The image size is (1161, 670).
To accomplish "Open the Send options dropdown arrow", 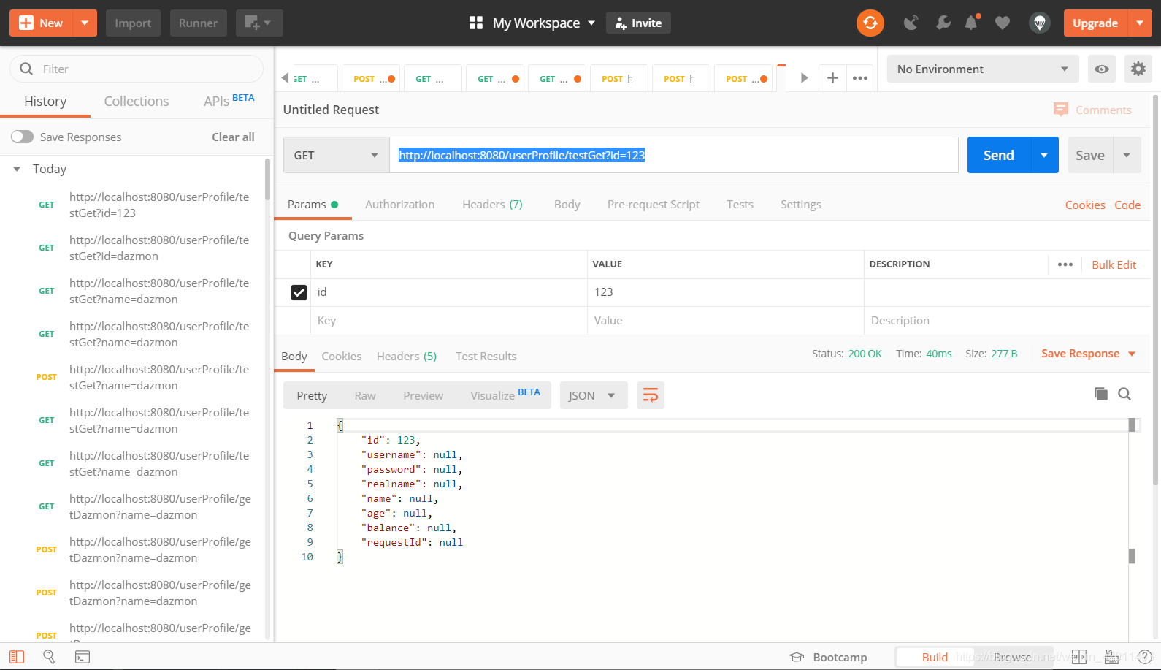I will pos(1044,155).
